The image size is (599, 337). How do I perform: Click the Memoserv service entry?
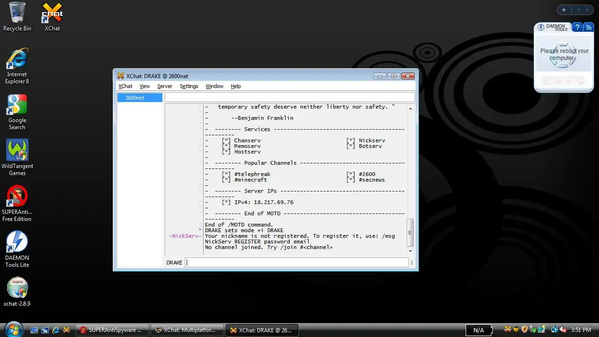(248, 146)
